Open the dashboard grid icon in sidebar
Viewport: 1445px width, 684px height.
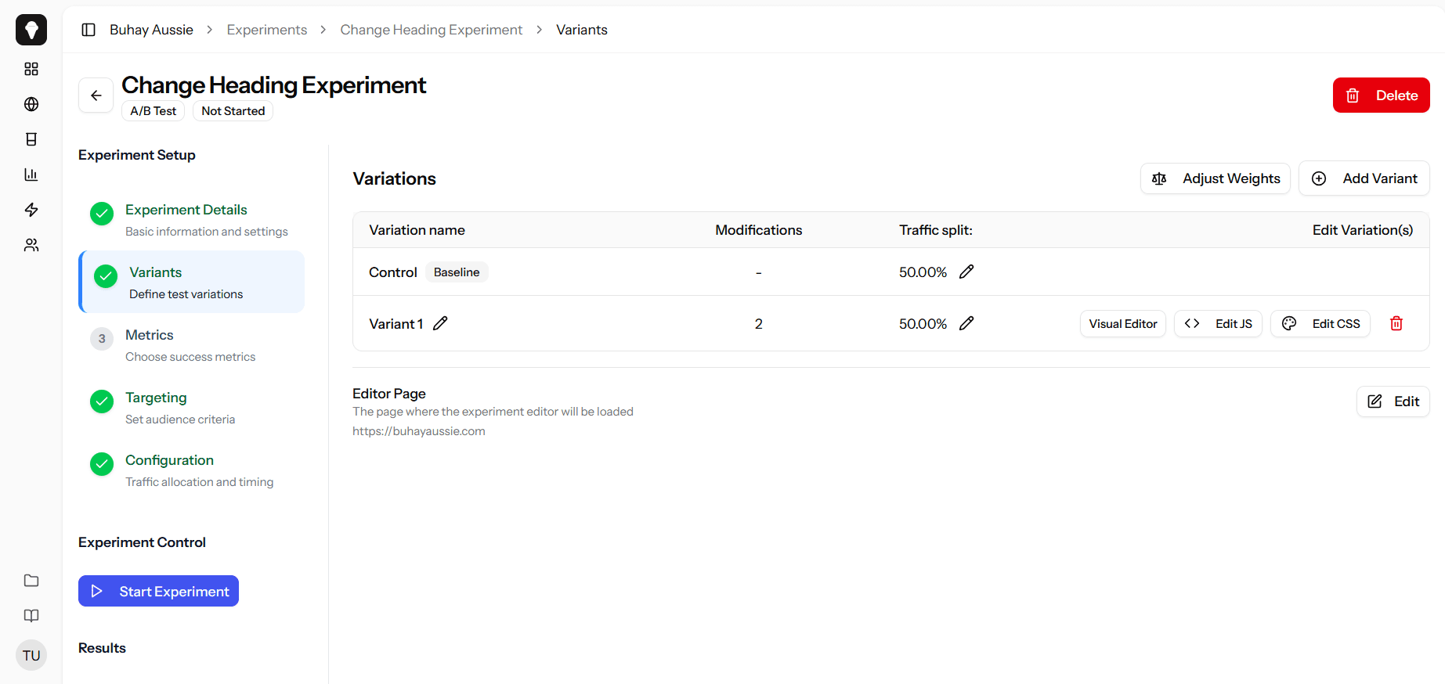point(31,69)
